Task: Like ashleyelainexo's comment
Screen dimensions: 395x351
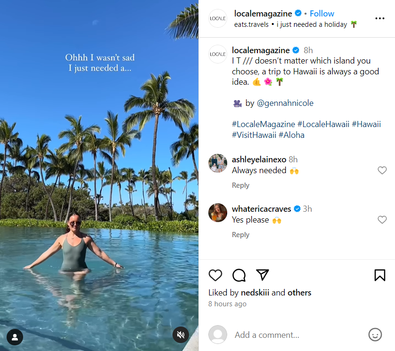Action: click(382, 170)
